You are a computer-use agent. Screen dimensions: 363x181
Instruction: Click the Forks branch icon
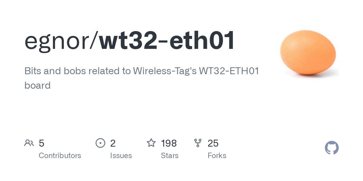point(198,143)
